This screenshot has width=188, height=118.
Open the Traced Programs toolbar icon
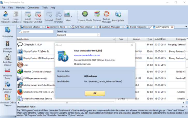click(x=6, y=17)
